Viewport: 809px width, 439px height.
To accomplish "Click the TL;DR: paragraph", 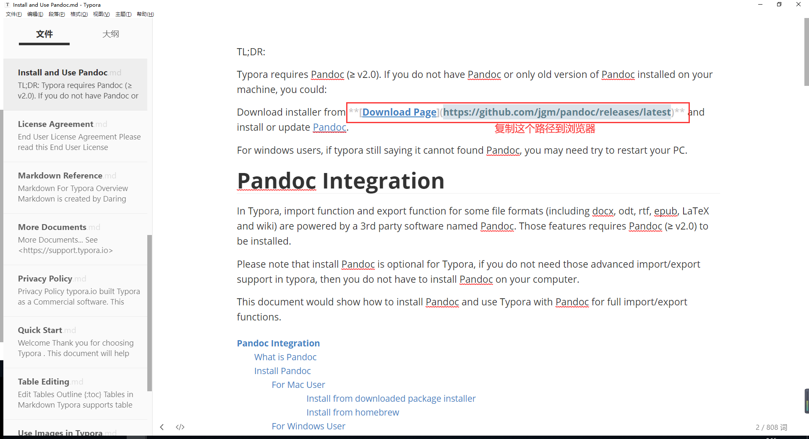I will tap(251, 52).
